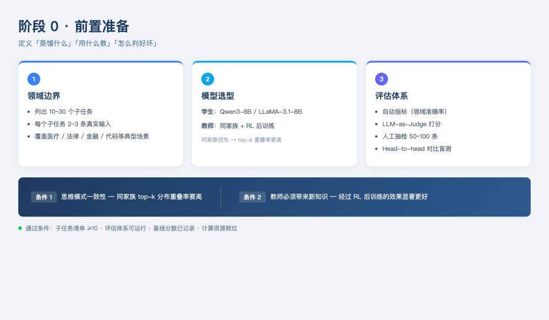Screen dimensions: 549x320
Task: Click the gray note 同家族优先 → top-k 重叠率更高
Action: click(x=241, y=140)
